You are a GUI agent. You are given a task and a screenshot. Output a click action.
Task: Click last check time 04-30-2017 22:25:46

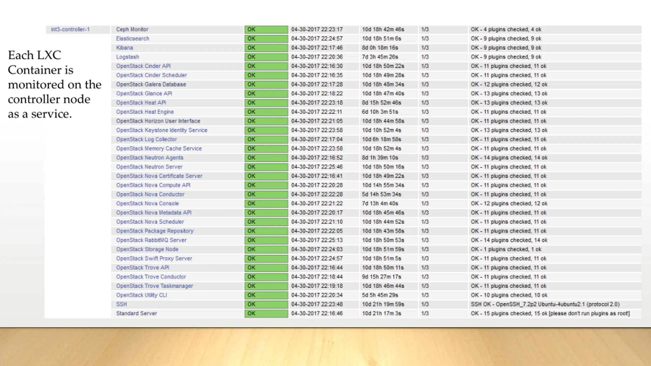317,167
